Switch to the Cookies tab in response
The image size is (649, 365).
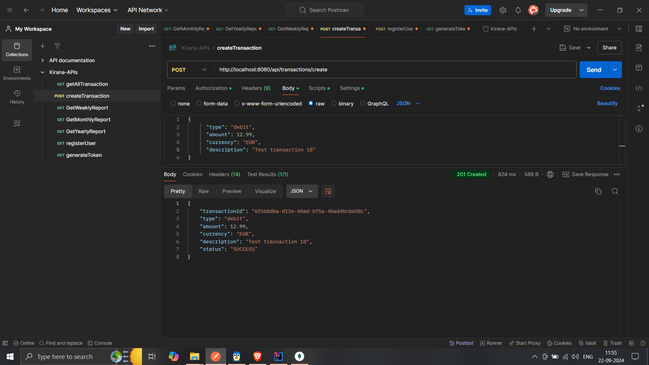point(193,174)
